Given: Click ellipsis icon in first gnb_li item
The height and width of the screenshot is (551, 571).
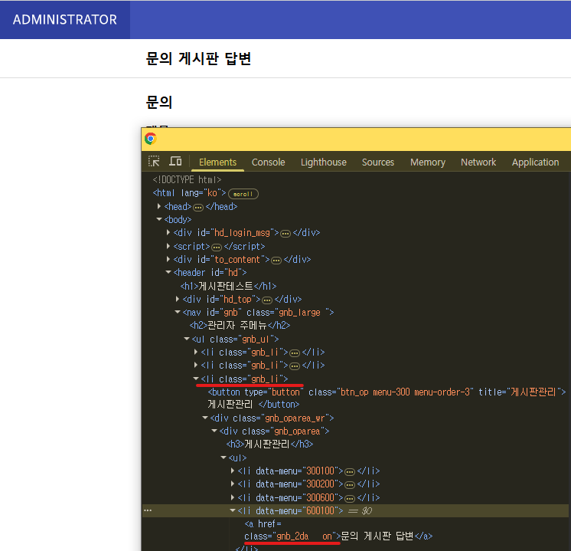Looking at the screenshot, I should pos(295,353).
